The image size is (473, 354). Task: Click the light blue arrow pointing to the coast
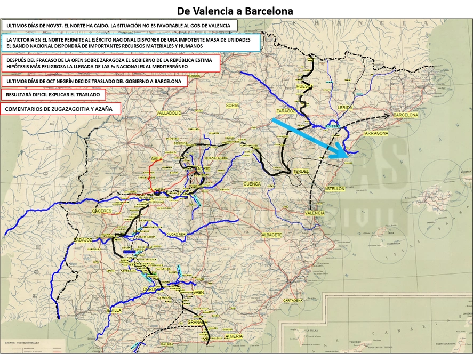tap(311, 139)
